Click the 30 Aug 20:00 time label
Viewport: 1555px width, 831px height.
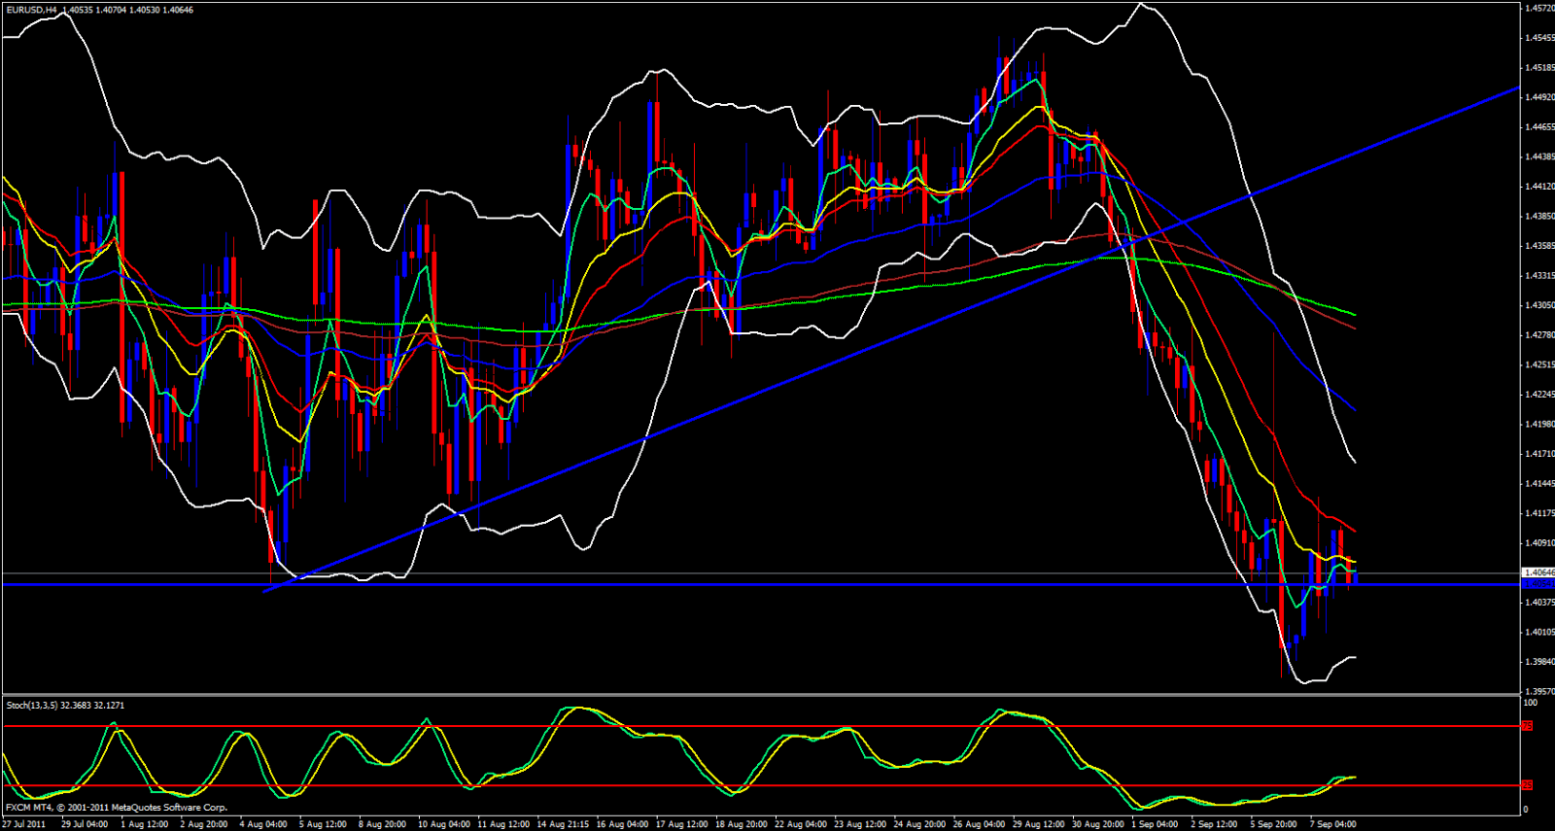[x=1098, y=824]
